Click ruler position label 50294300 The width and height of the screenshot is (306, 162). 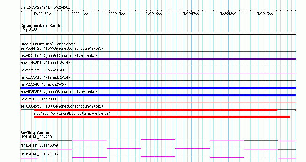point(42,14)
